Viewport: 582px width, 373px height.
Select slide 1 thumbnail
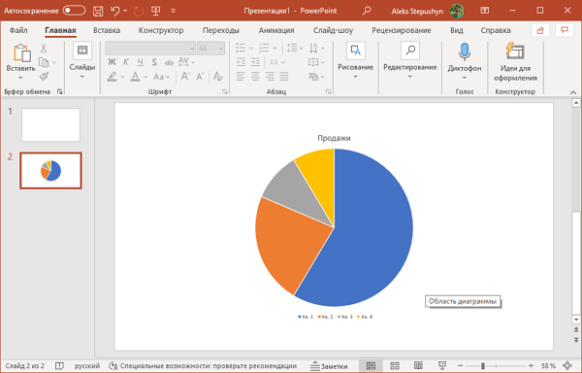coord(50,125)
